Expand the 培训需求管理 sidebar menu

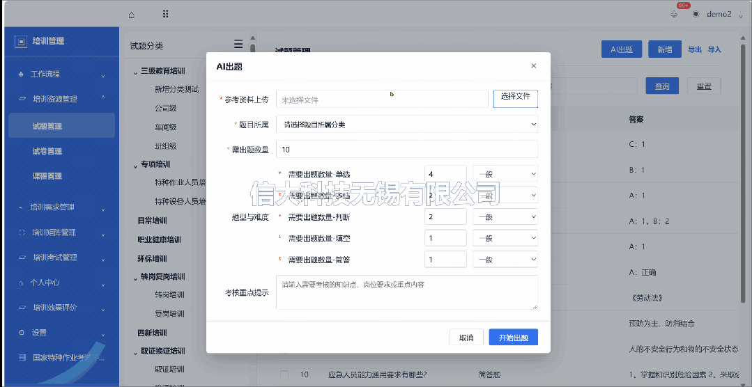[103, 209]
